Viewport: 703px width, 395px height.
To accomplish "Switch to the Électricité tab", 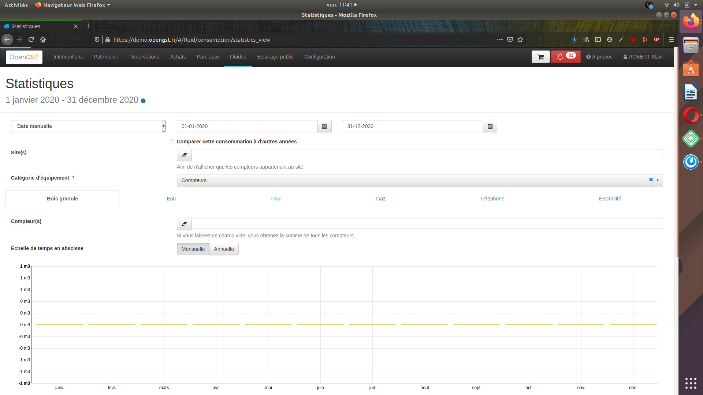I will (610, 199).
